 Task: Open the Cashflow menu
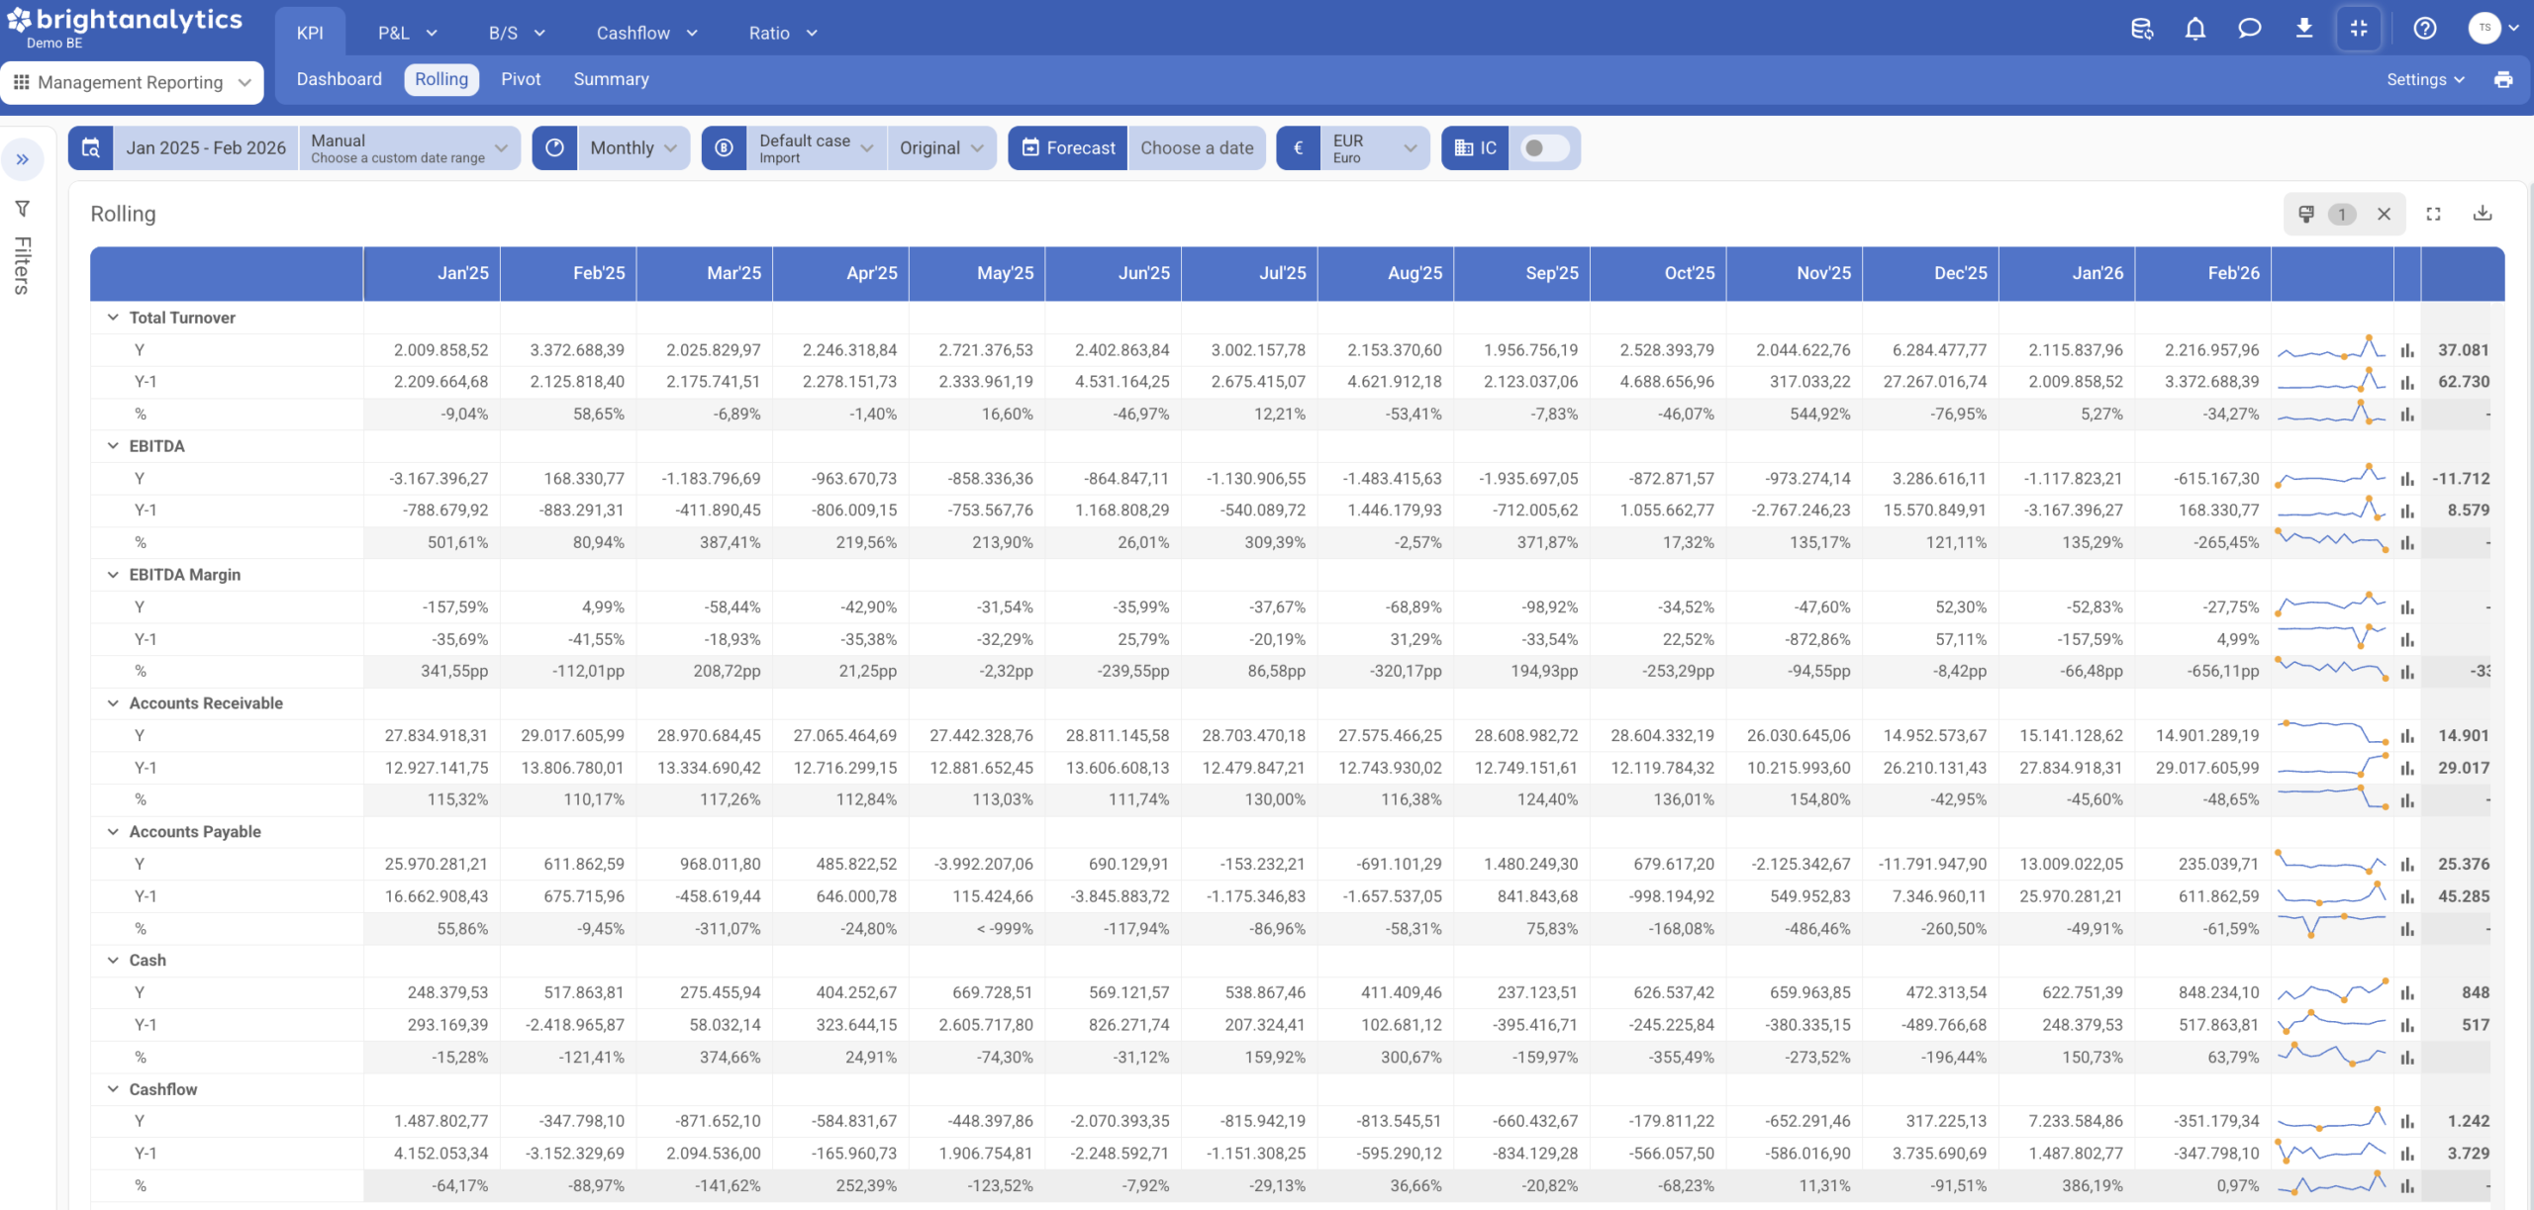(647, 33)
